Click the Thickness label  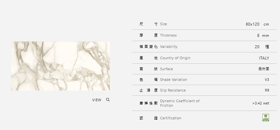(x=168, y=35)
